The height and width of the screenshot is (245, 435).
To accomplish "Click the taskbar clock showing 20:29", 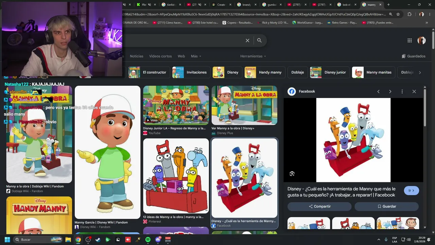I will point(422,240).
